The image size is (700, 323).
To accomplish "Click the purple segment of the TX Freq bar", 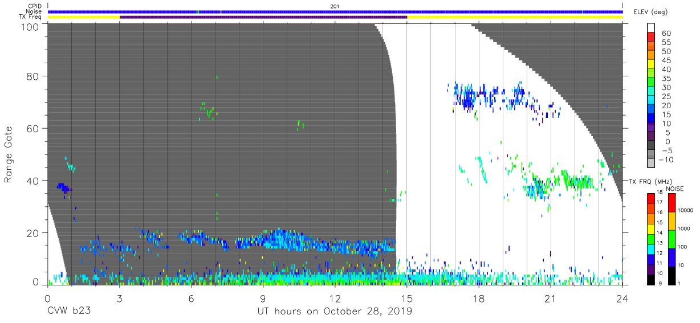I will [x=263, y=17].
